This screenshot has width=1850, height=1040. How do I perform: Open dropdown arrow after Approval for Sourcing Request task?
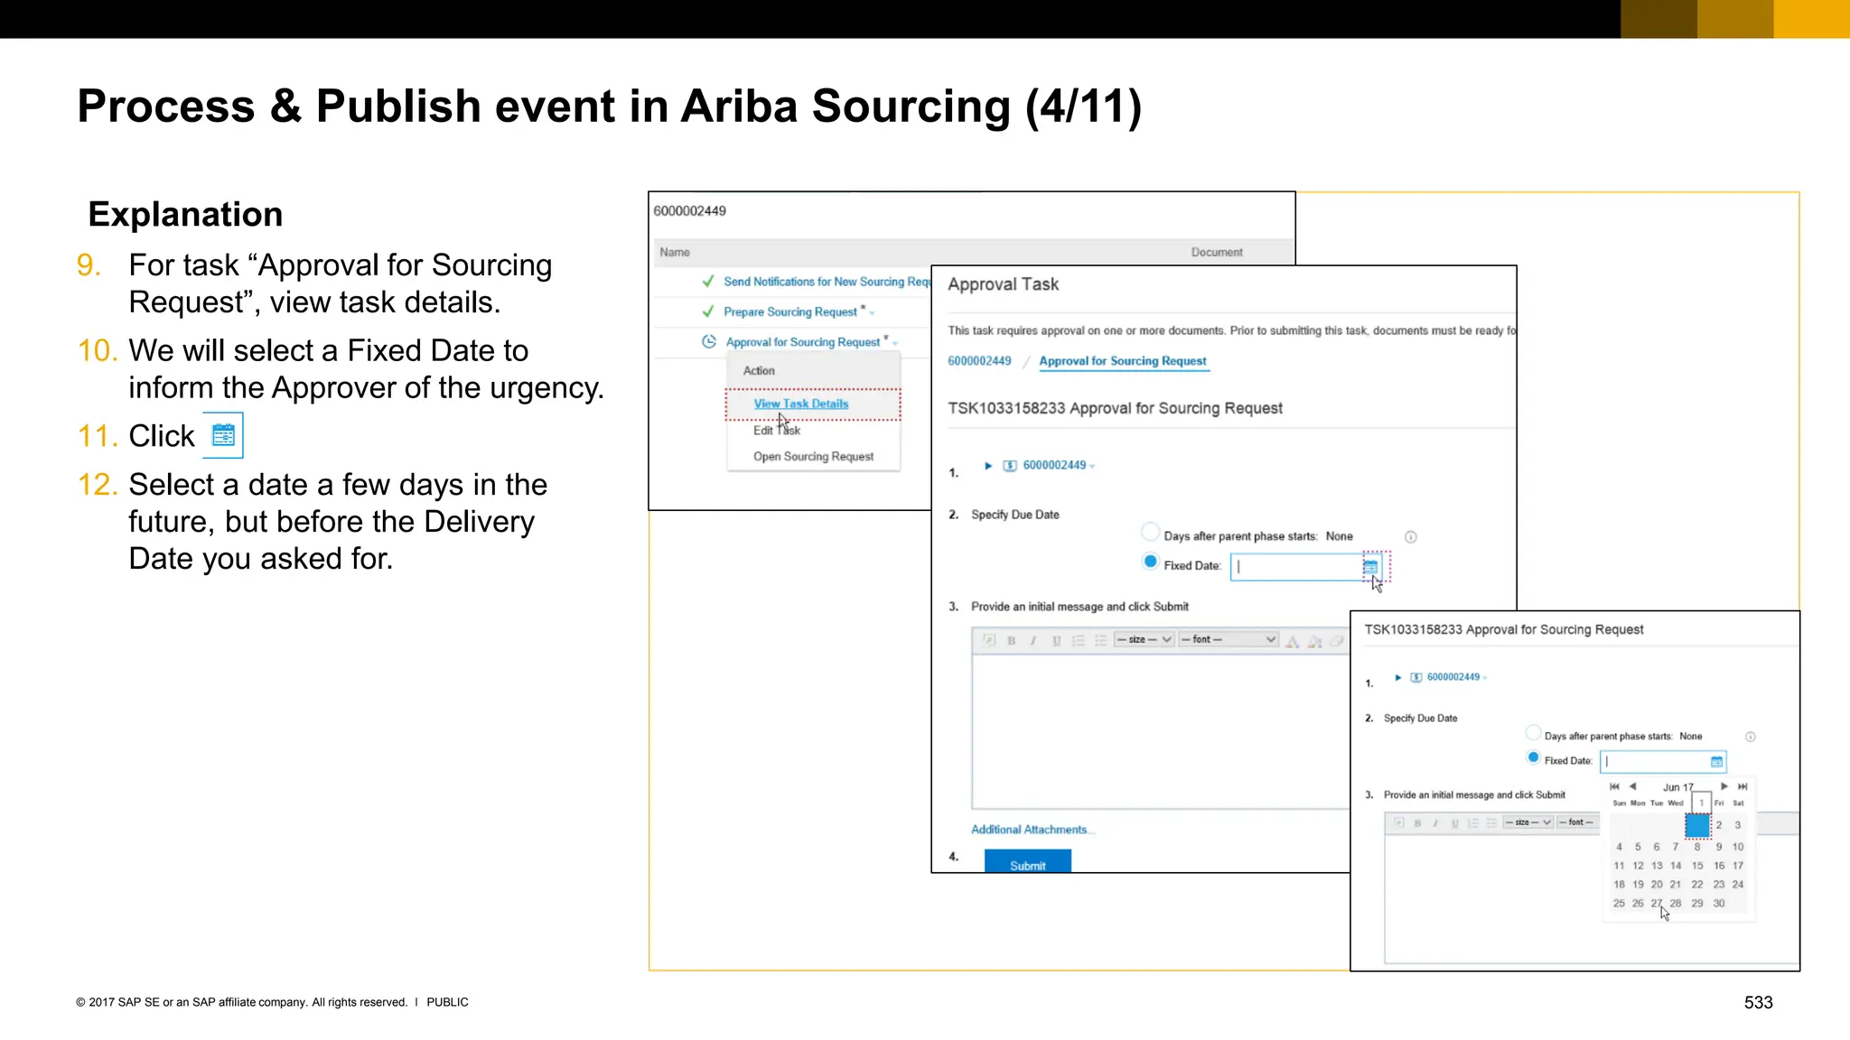895,344
